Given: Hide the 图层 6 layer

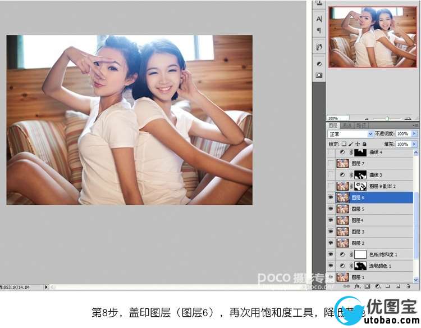Looking at the screenshot, I should coord(331,197).
